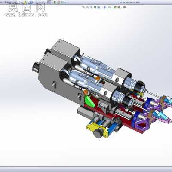Click the Edit Appearance color ball
The height and width of the screenshot is (172, 172).
tap(115, 7)
